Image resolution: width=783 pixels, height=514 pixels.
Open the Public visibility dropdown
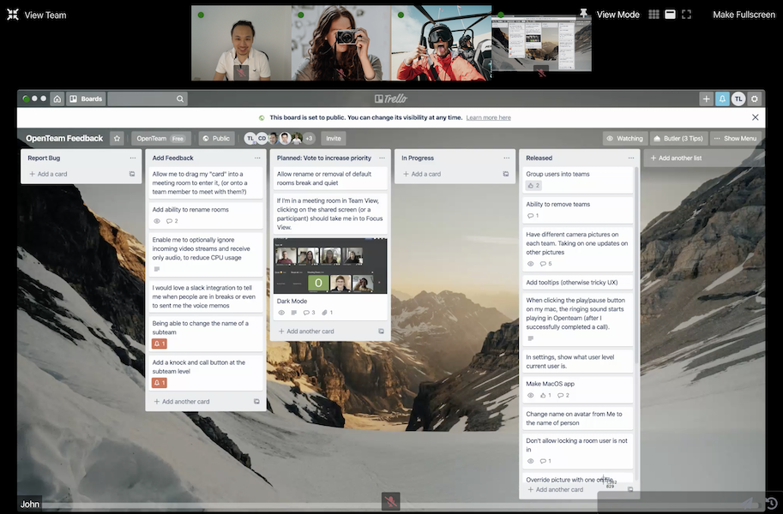(217, 138)
